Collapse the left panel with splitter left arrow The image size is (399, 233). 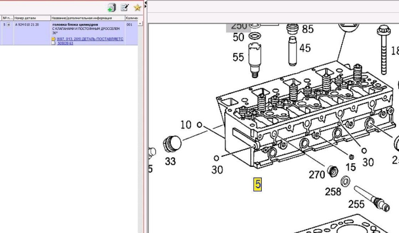pyautogui.click(x=146, y=3)
